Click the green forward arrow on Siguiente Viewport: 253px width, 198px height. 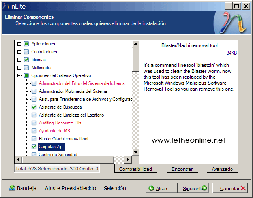coord(204,188)
